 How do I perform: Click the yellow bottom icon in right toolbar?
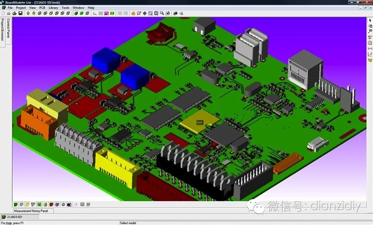click(370, 60)
